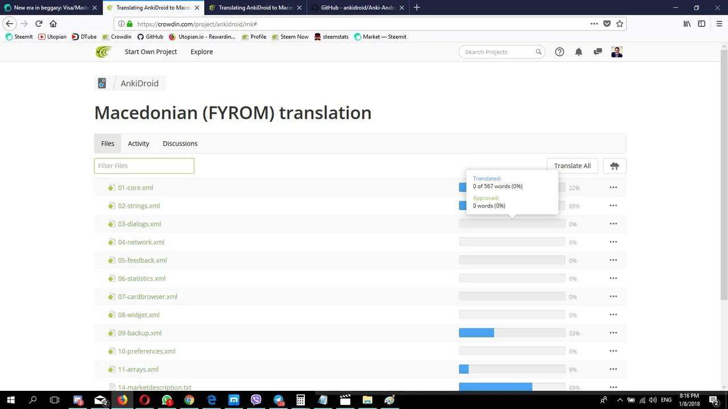Open the steemstats bookmark
This screenshot has height=409, width=728.
(331, 37)
